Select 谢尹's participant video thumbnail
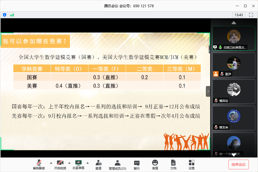 pos(234,65)
